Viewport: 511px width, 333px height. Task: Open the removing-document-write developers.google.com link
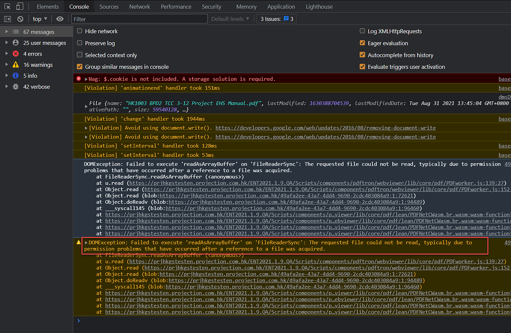[325, 128]
